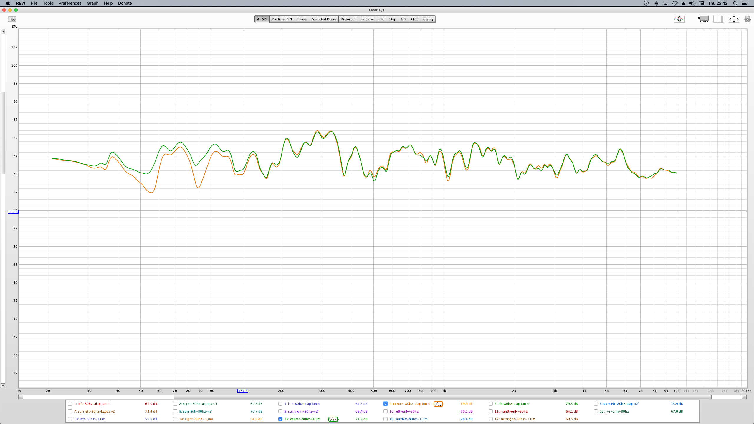Viewport: 754px width, 424px height.
Task: Select the RT60 button
Action: coord(414,19)
